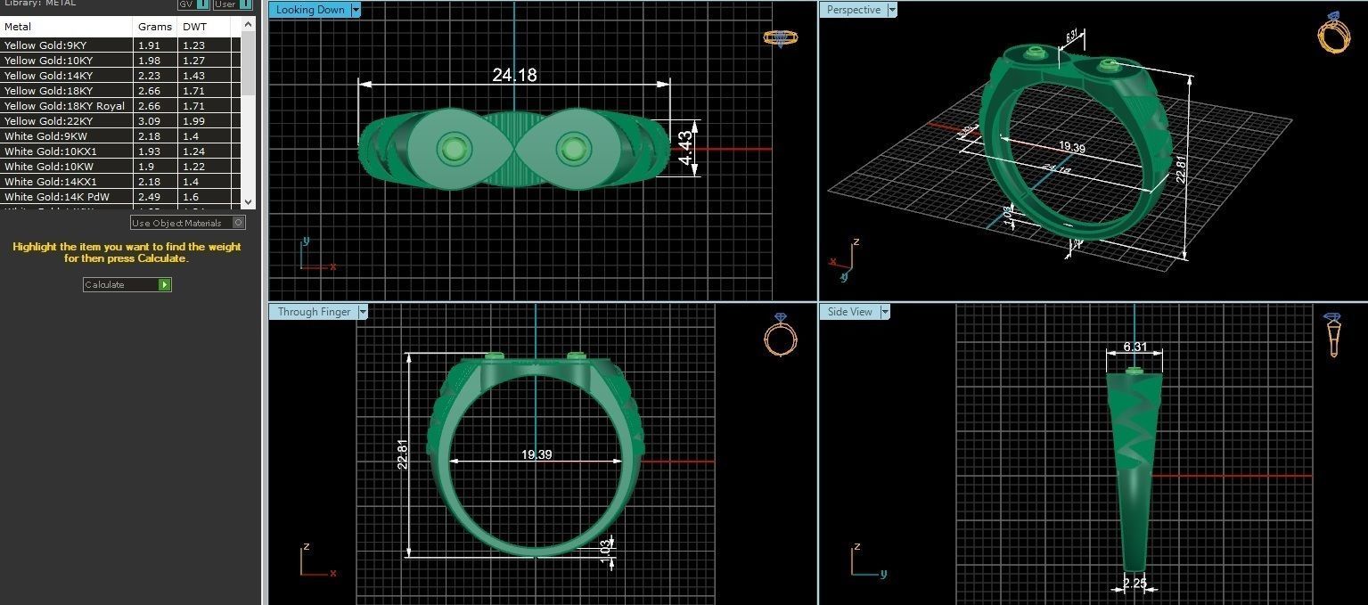Select the Through Finger viewport title
Screen dimensions: 1368x605
click(314, 312)
